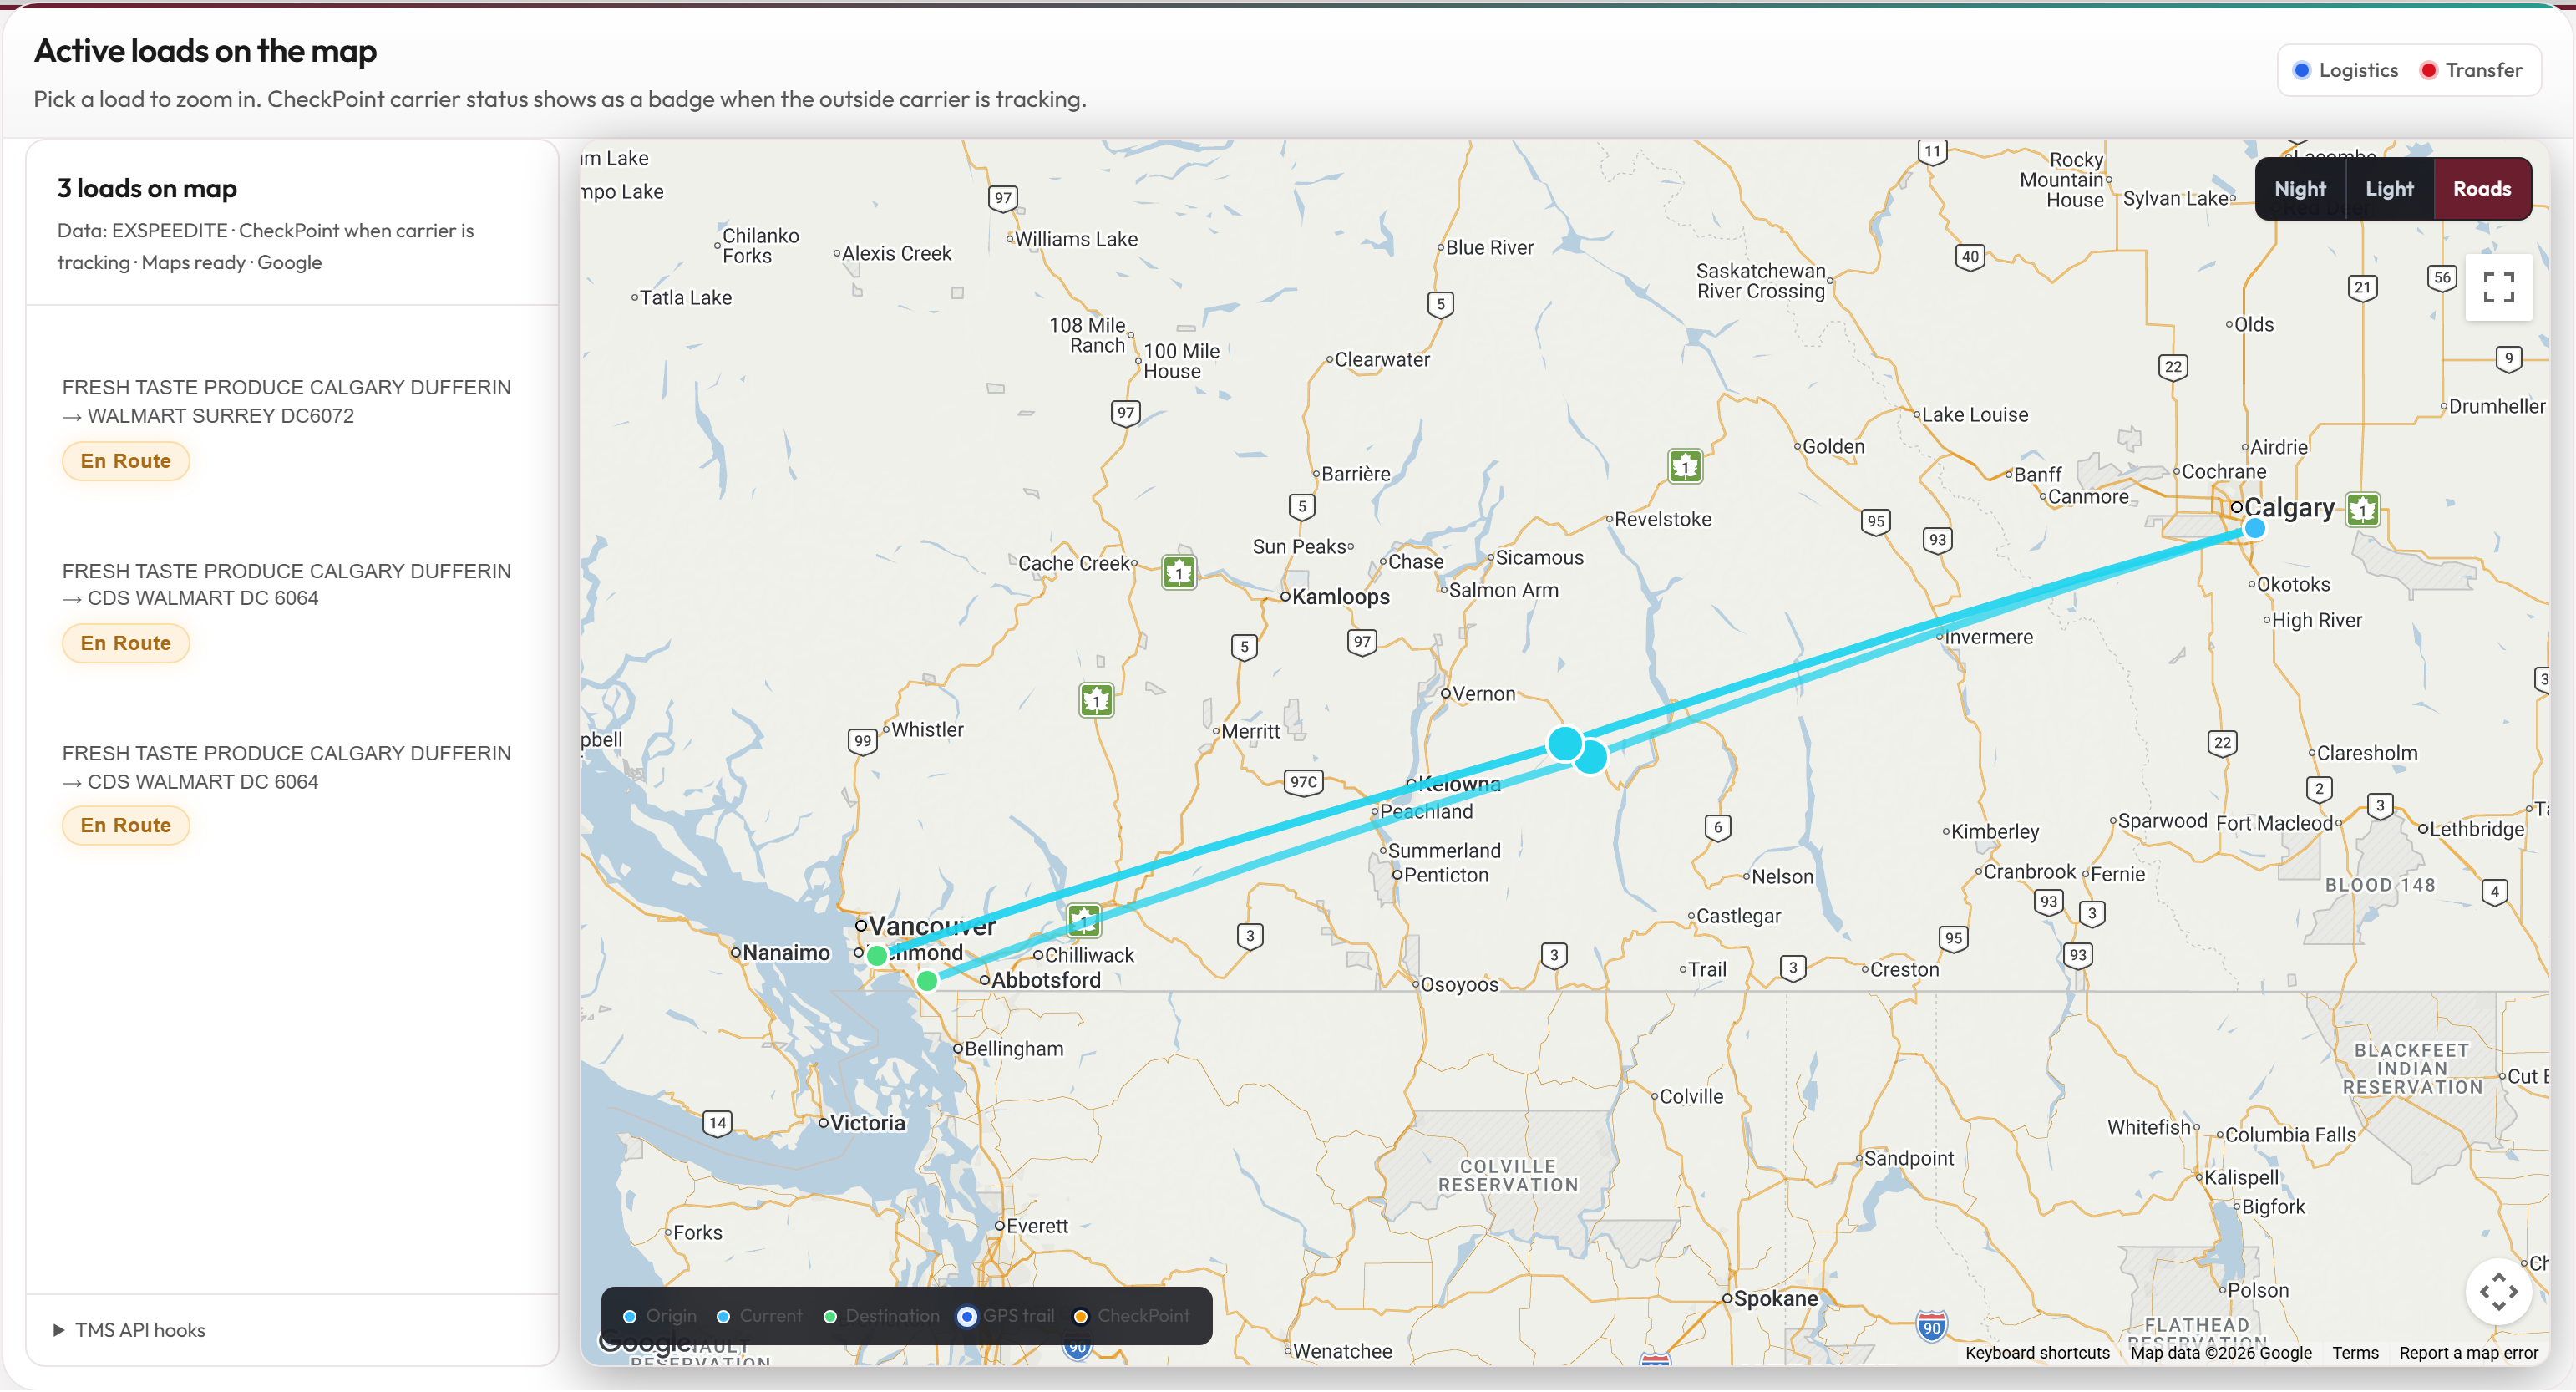Click the Logistics blue legend dot

2301,70
